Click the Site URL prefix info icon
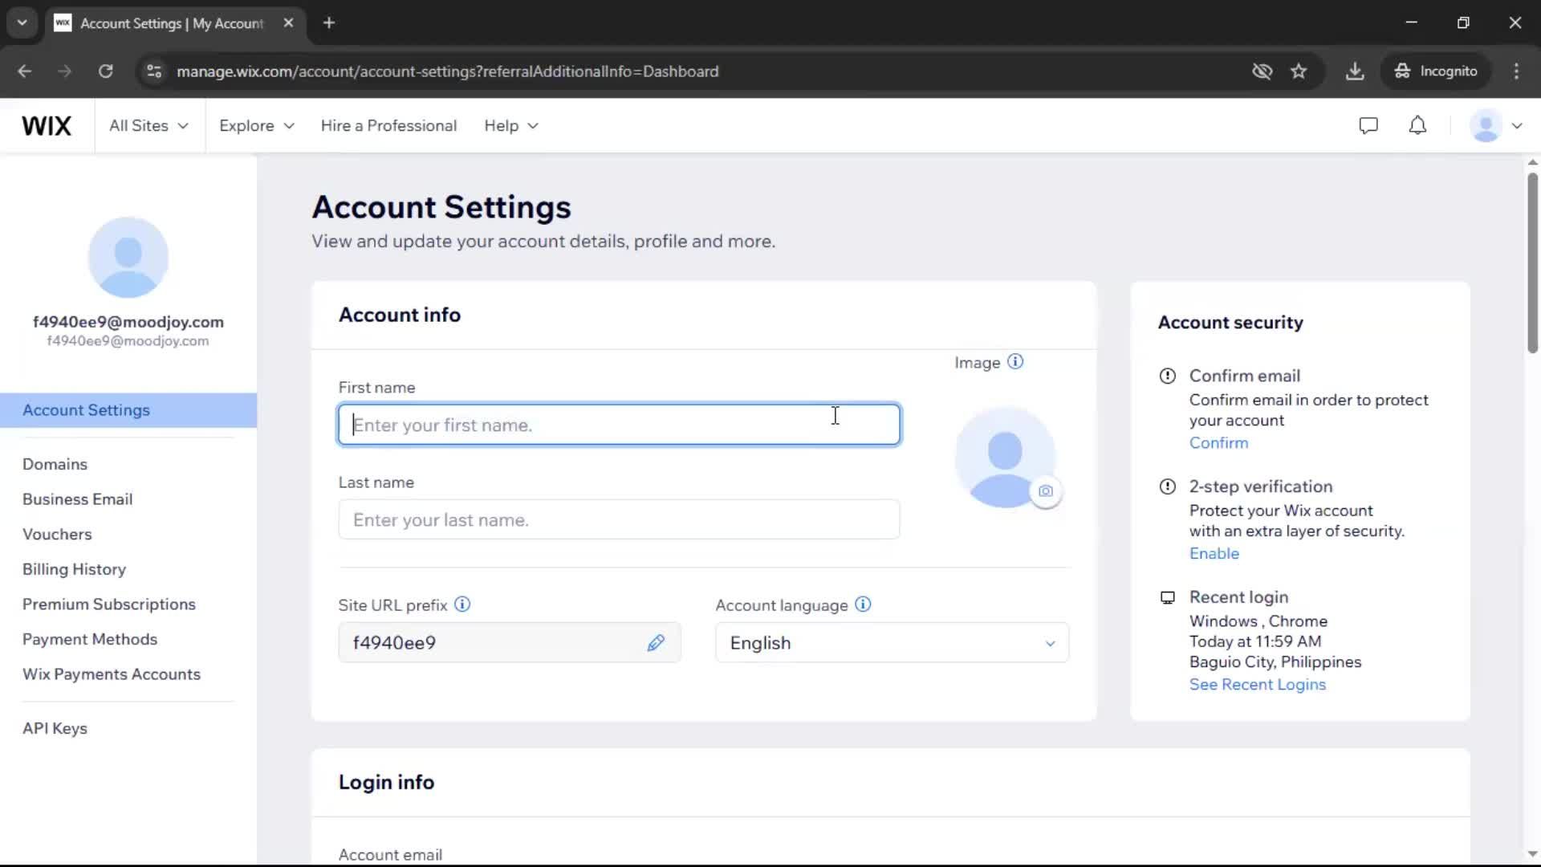The width and height of the screenshot is (1541, 867). (x=462, y=604)
